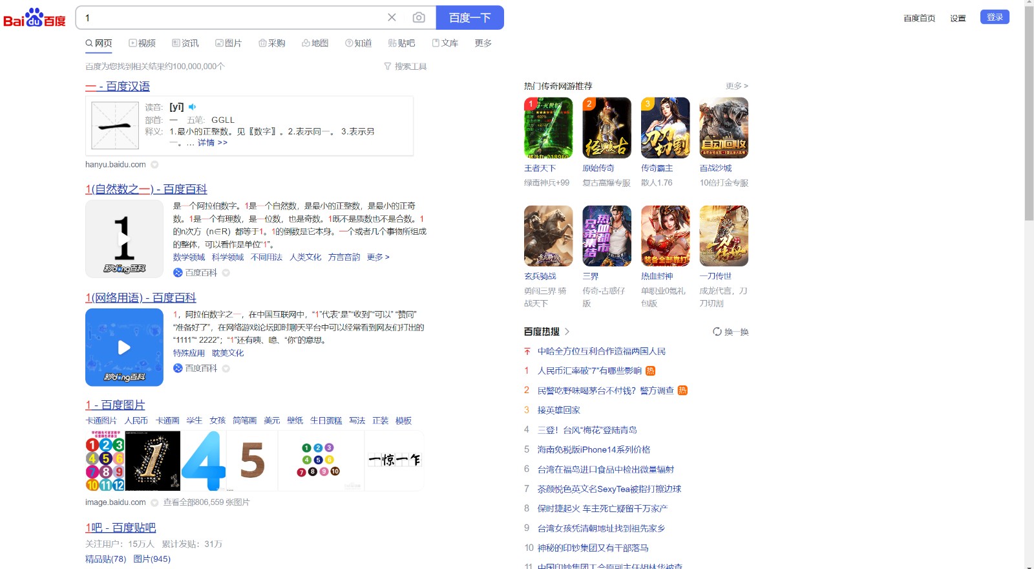Open 特殊应用 sublink
This screenshot has width=1034, height=569.
tap(189, 353)
